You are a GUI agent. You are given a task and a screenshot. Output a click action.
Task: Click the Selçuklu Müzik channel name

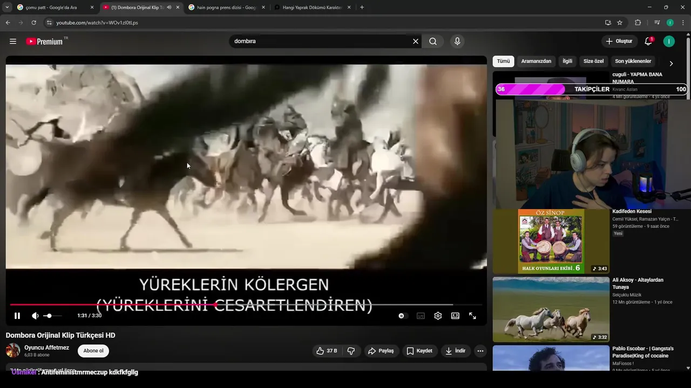tap(627, 295)
